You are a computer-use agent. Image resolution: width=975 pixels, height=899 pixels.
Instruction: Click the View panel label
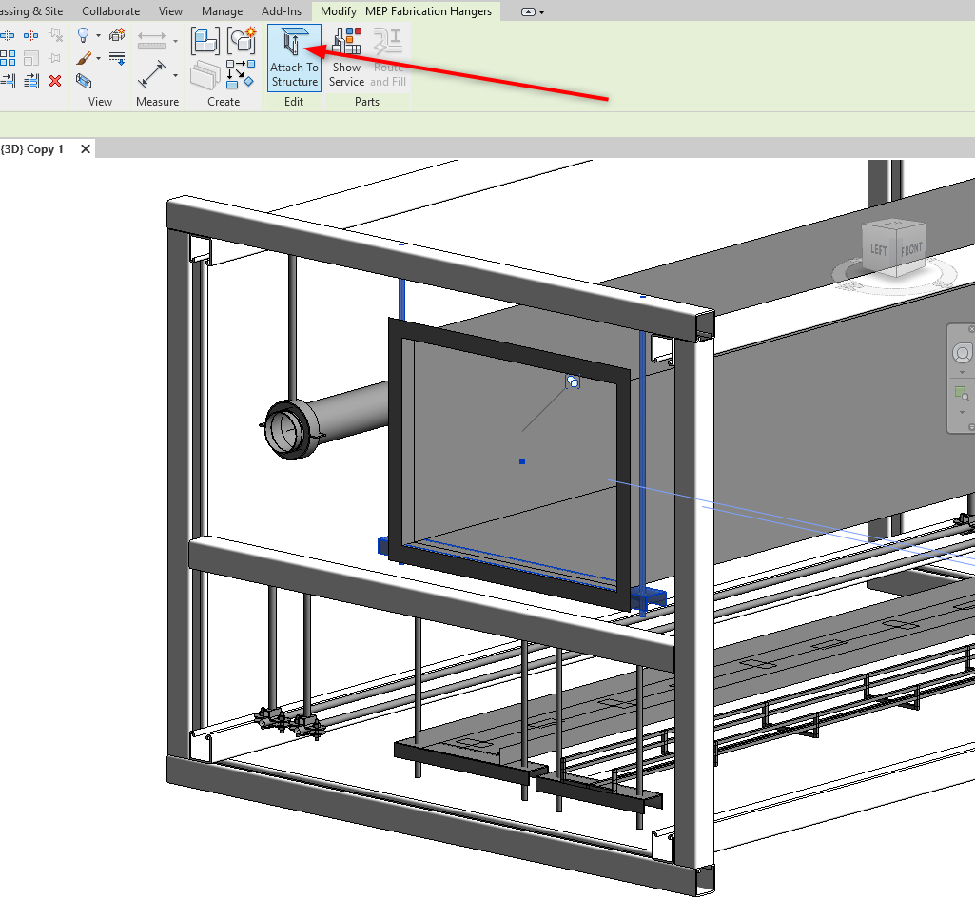[100, 102]
